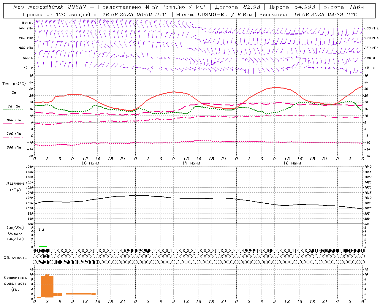Screen dimensions: 380x304
Task: Select the (мм/3ч.) precipitation unit label
Action: tap(15, 228)
